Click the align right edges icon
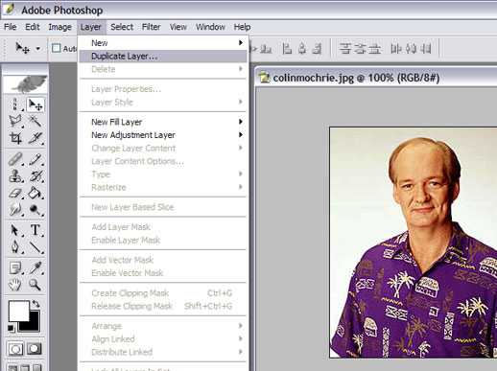497x371 pixels. [x=317, y=49]
